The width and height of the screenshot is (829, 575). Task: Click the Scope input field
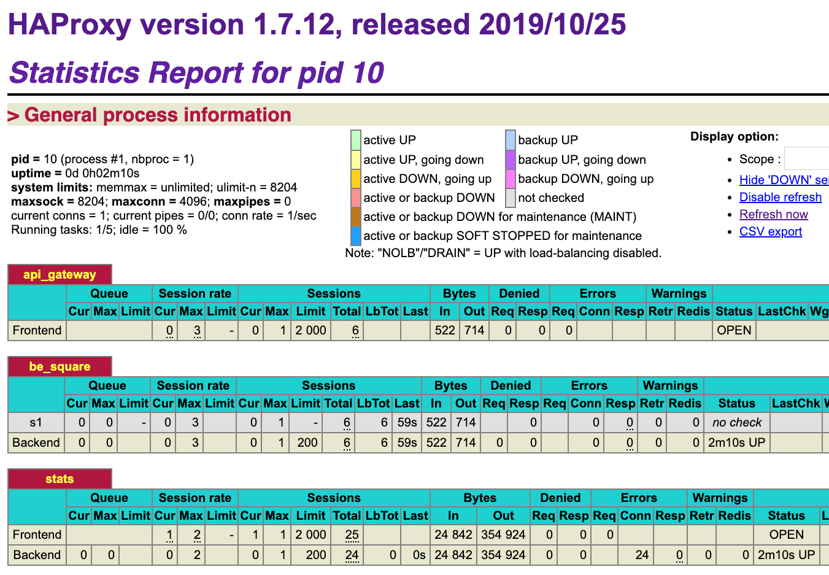[x=806, y=159]
